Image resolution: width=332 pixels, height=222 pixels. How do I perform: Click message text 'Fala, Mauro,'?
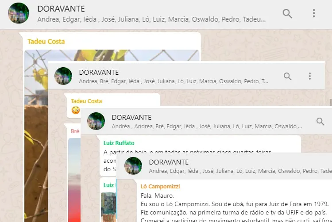click(x=157, y=196)
